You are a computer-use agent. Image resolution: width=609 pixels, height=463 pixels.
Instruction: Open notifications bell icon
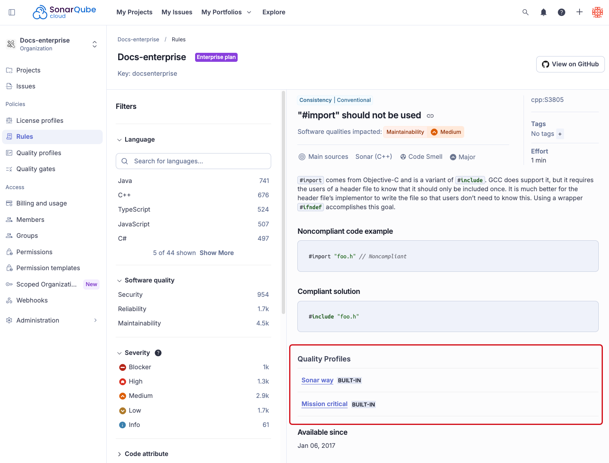tap(544, 12)
